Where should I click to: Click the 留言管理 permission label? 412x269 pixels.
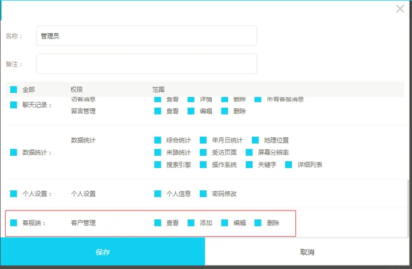(84, 111)
